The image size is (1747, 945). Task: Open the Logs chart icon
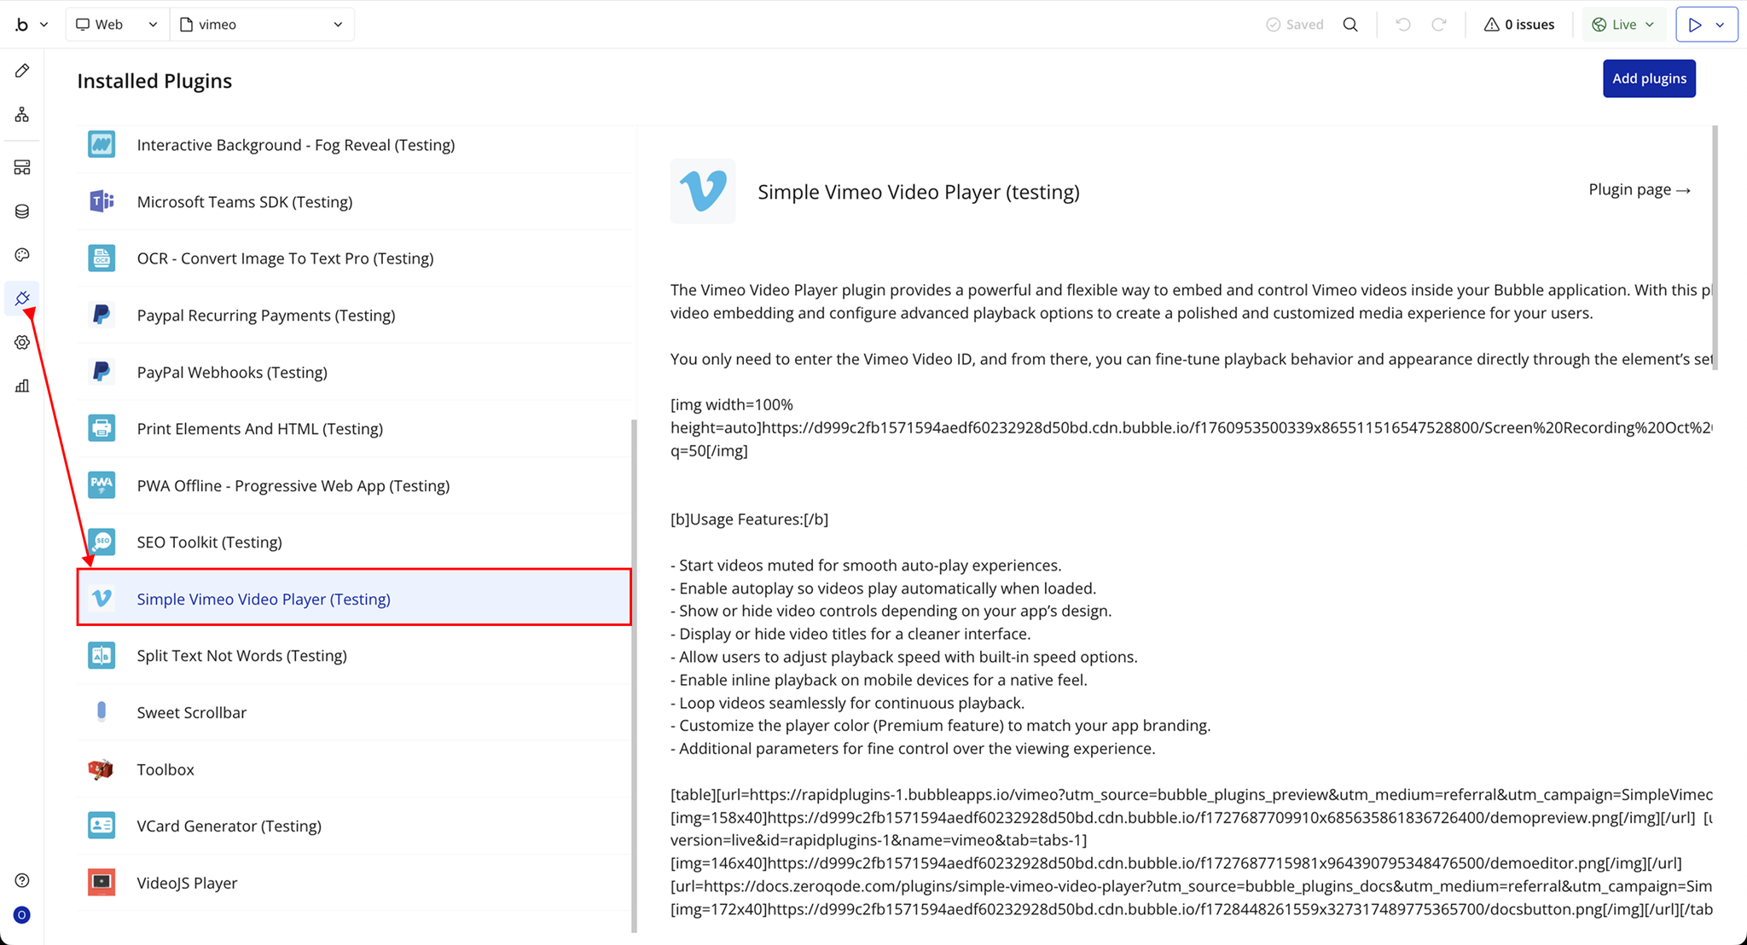click(22, 386)
